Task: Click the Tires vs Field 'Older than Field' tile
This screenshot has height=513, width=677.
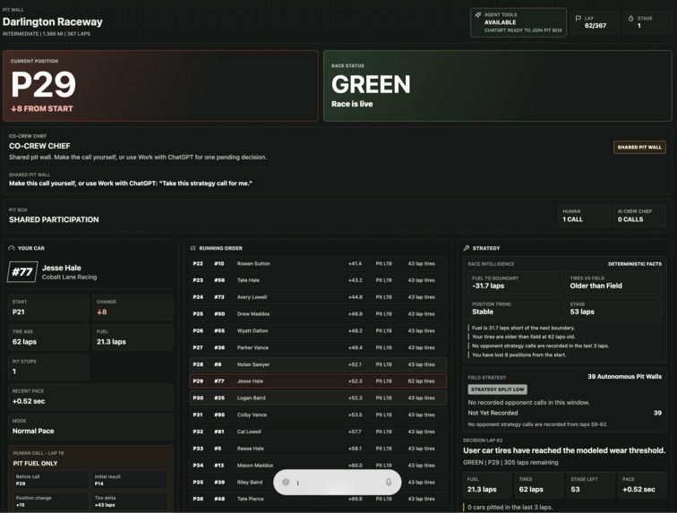Action: point(613,282)
